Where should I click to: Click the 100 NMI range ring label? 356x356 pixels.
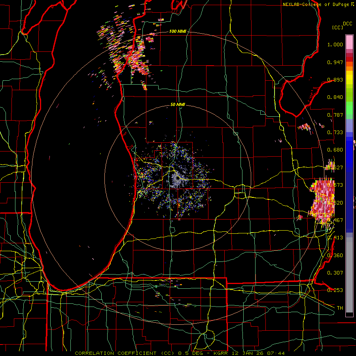pyautogui.click(x=178, y=31)
